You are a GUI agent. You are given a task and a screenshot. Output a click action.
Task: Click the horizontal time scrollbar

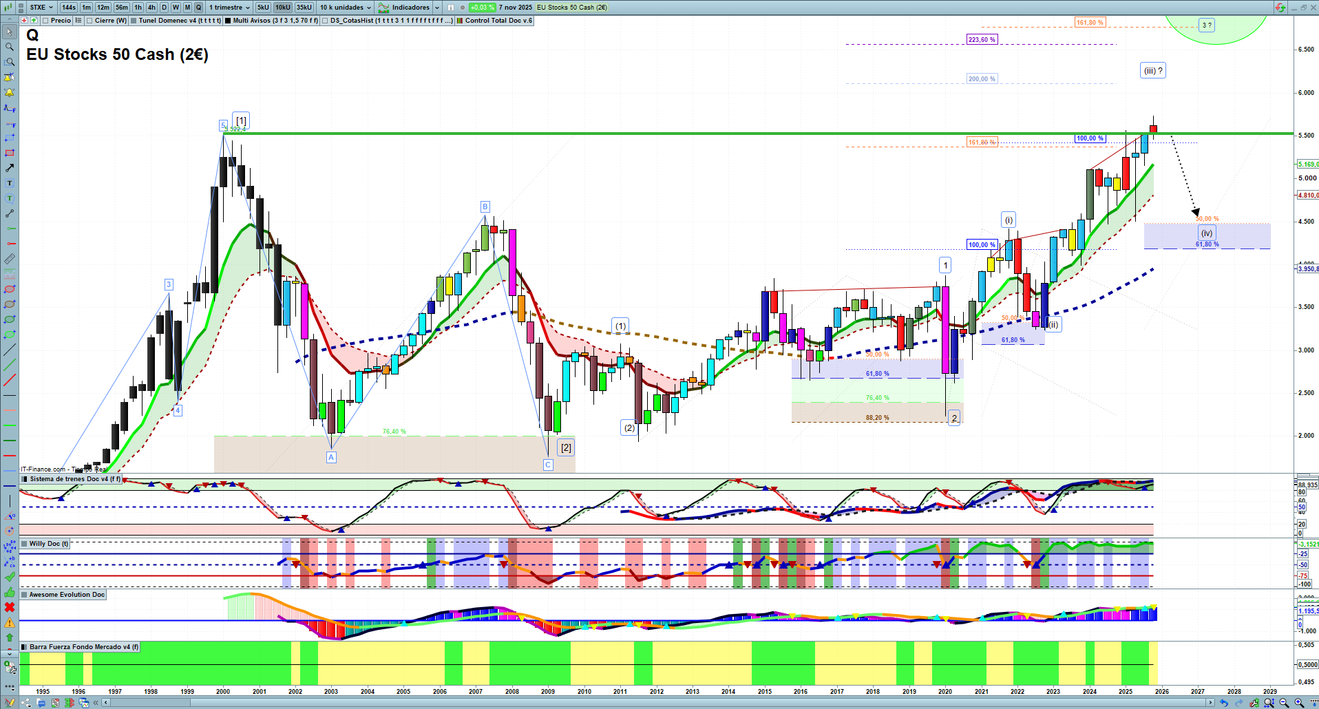tap(659, 703)
